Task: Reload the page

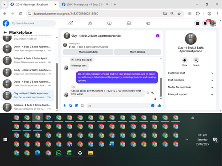Action: [x=20, y=14]
